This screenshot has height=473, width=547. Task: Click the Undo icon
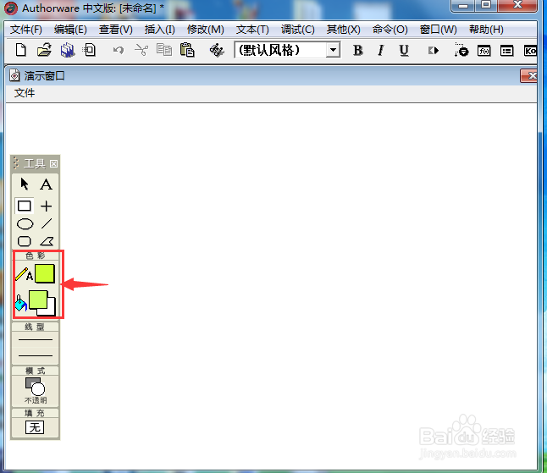pos(119,50)
